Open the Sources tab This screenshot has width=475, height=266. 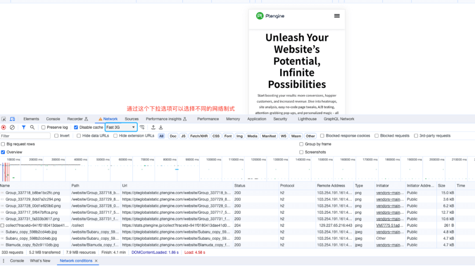click(132, 119)
